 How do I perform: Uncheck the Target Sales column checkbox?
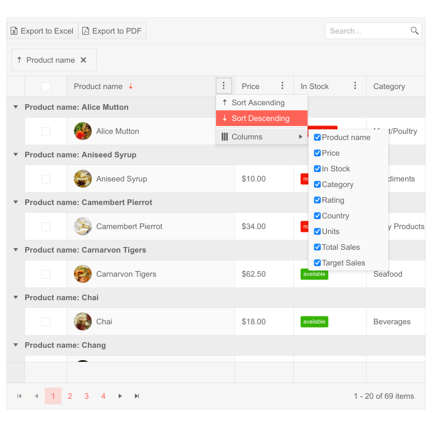coord(317,263)
